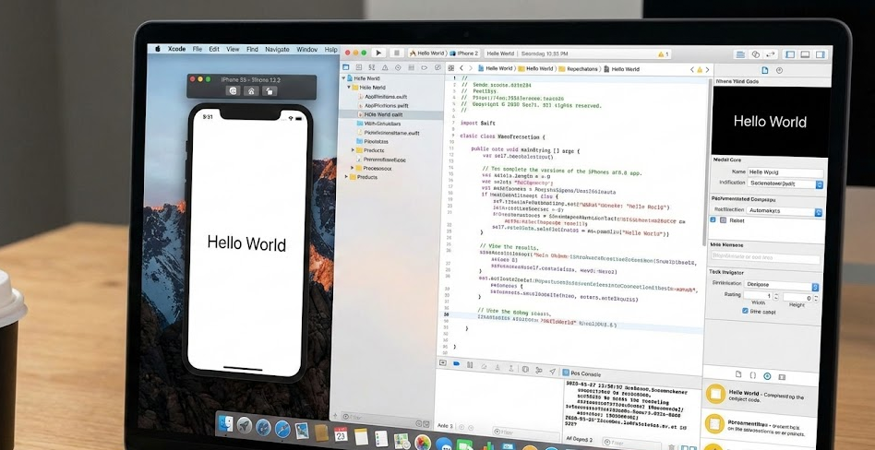Click the Name field containing 'Helle Wpulg'
This screenshot has height=450, width=875.
point(785,172)
